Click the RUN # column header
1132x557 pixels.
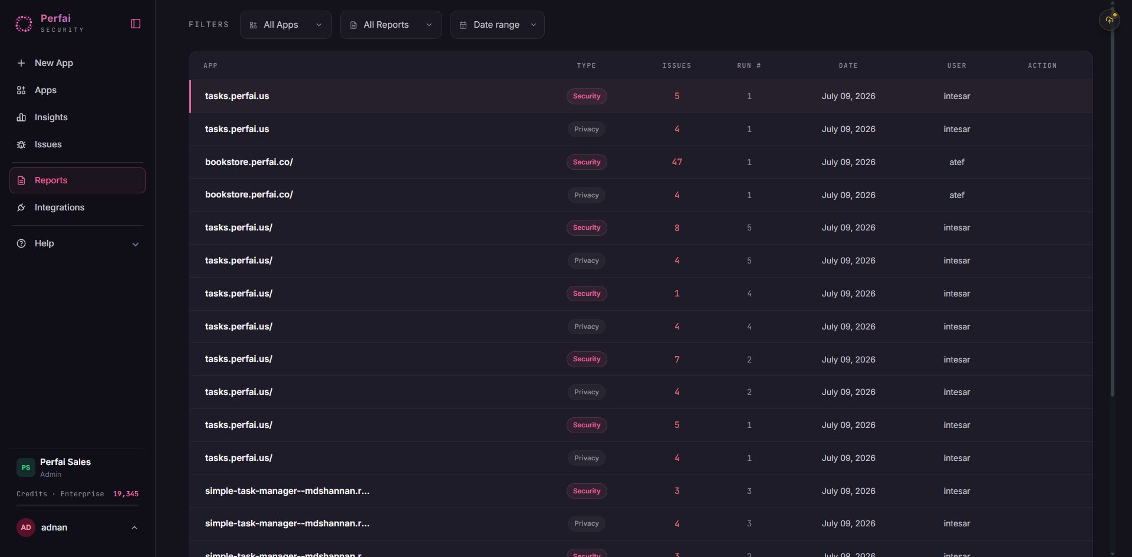pyautogui.click(x=749, y=65)
